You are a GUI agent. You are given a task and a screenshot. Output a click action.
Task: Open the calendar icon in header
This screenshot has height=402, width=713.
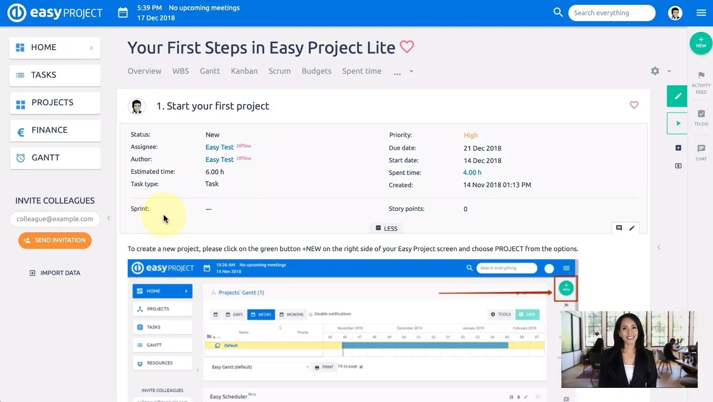click(123, 13)
